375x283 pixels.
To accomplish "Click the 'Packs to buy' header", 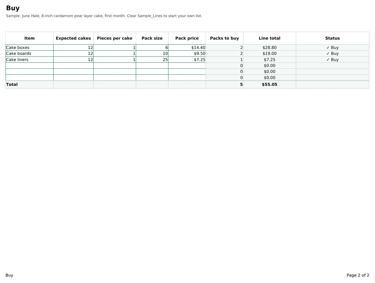I will pyautogui.click(x=224, y=38).
